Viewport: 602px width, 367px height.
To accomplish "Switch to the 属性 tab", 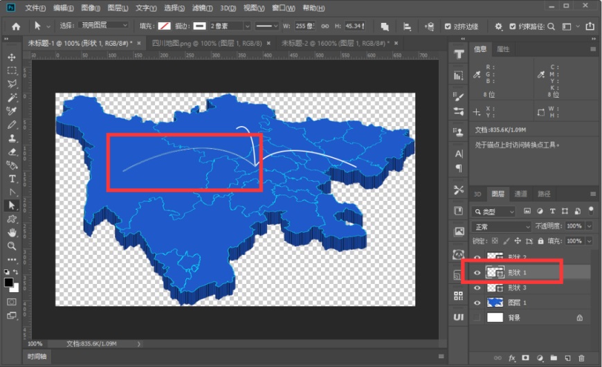I will pyautogui.click(x=503, y=49).
